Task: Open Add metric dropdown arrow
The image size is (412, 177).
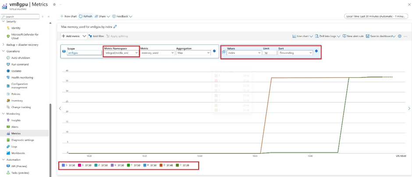Action: pos(84,36)
